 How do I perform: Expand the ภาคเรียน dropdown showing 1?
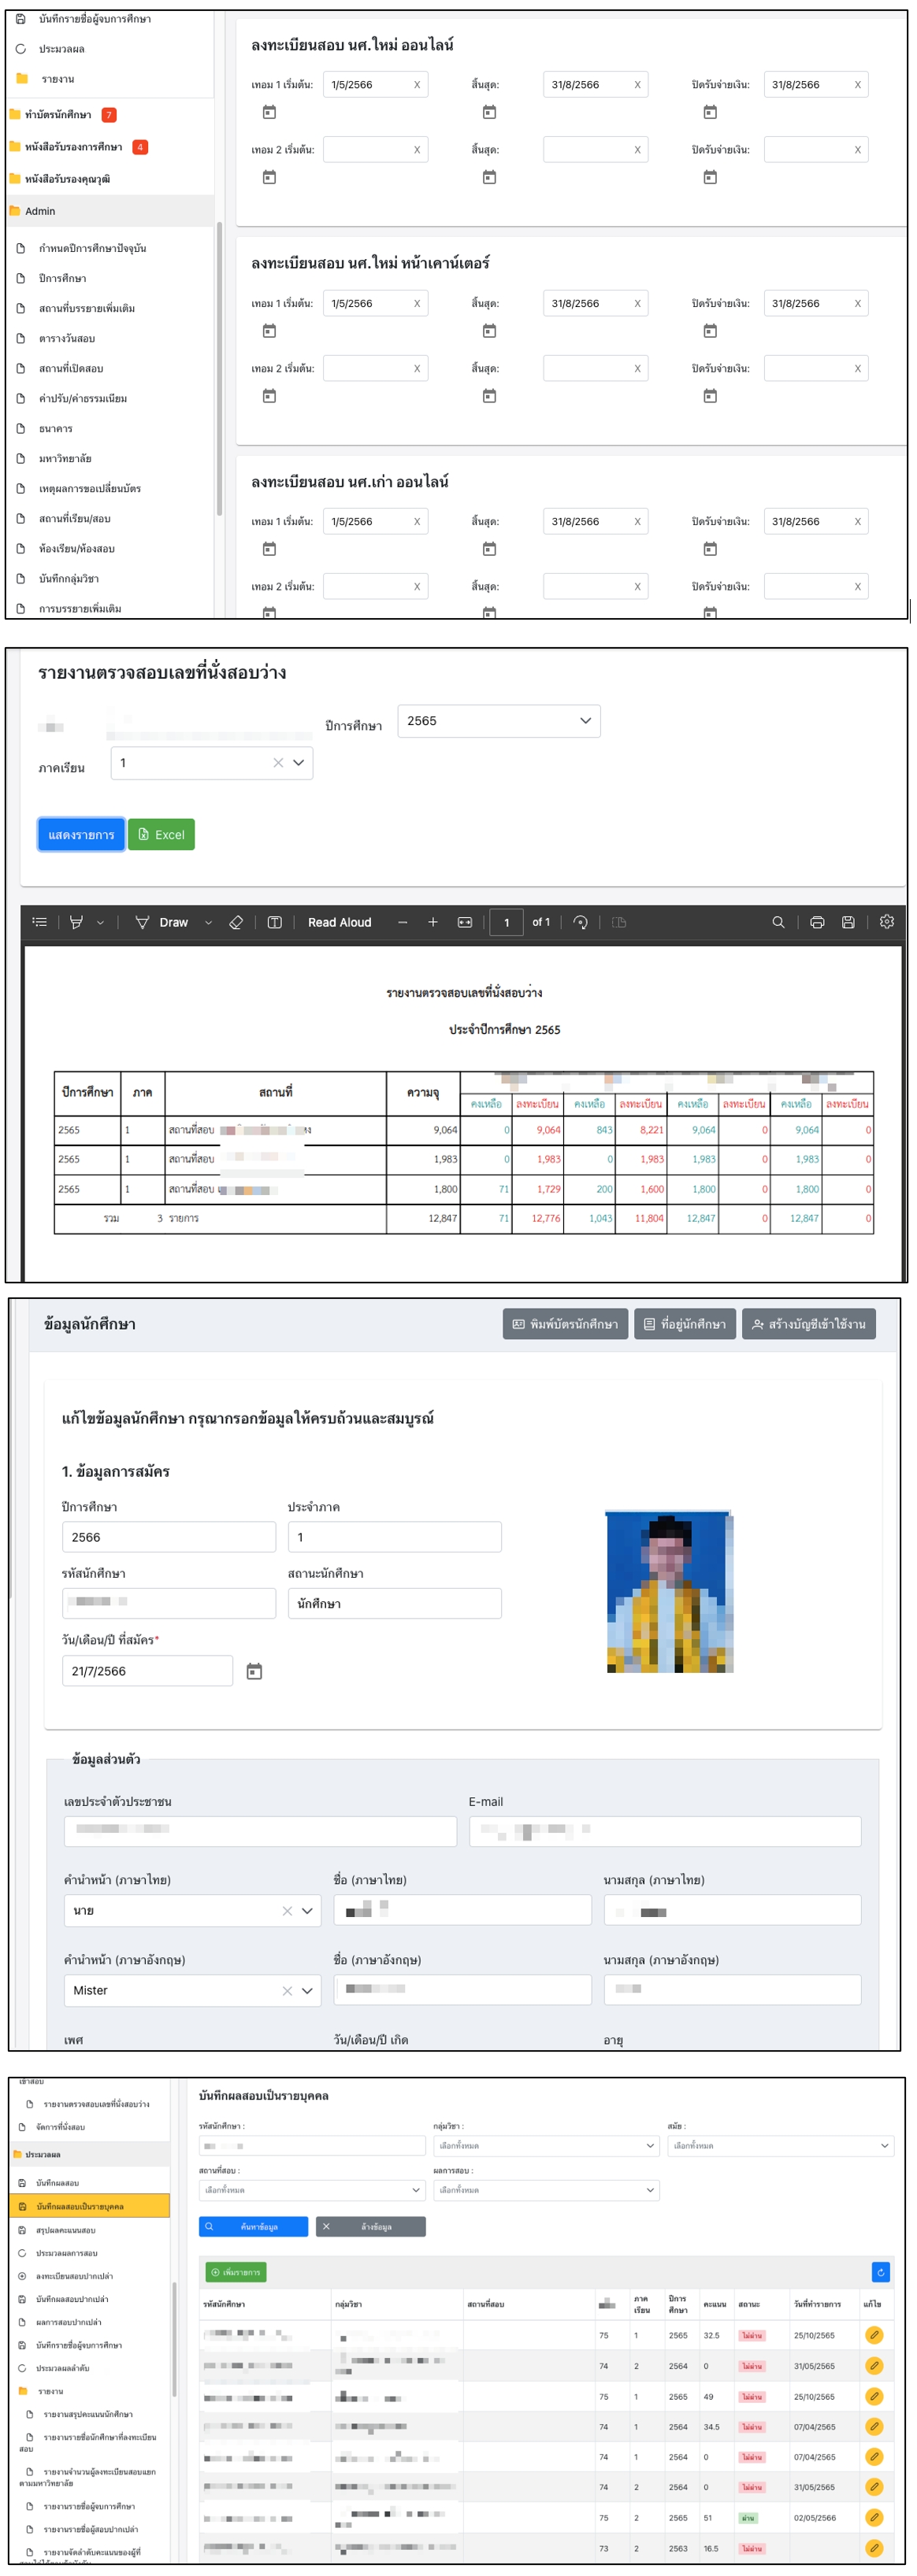click(x=299, y=763)
